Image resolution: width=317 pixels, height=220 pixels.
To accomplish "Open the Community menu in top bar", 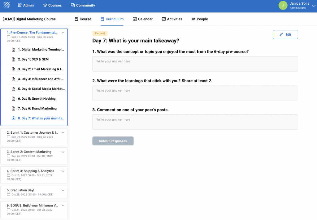I will tap(83, 5).
